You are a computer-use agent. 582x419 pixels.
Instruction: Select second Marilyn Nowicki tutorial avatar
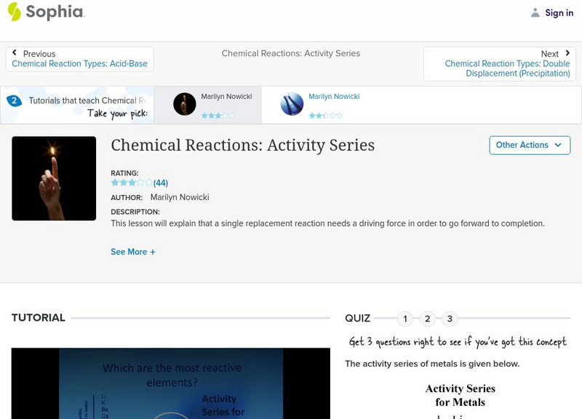(292, 104)
